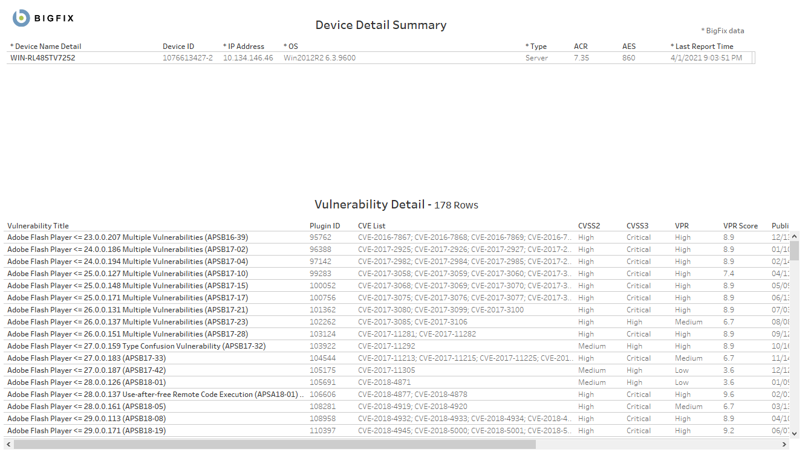Image resolution: width=811 pixels, height=461 pixels.
Task: Select APSB17-17 vulnerability row title
Action: (128, 298)
